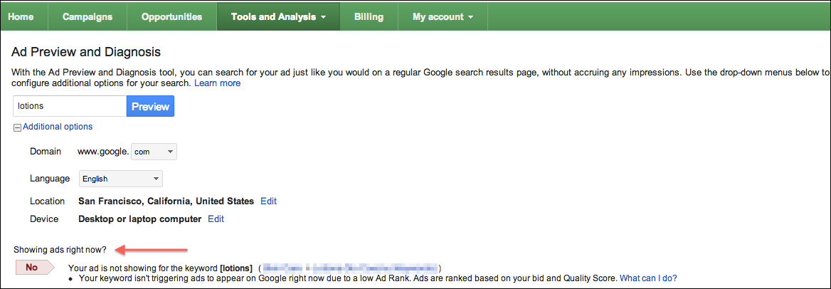This screenshot has height=289, width=831.
Task: Click the search field containing 'lotions'
Action: coord(70,106)
